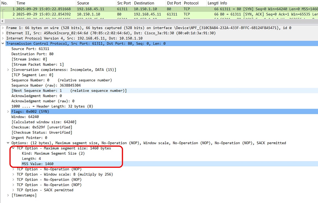This screenshot has width=318, height=203.
Task: Sort packets by Time column header
Action: pos(21,3)
